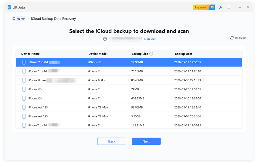Select the iPhone (2) 418.33MB backup
The image size is (258, 167).
[x=129, y=98]
